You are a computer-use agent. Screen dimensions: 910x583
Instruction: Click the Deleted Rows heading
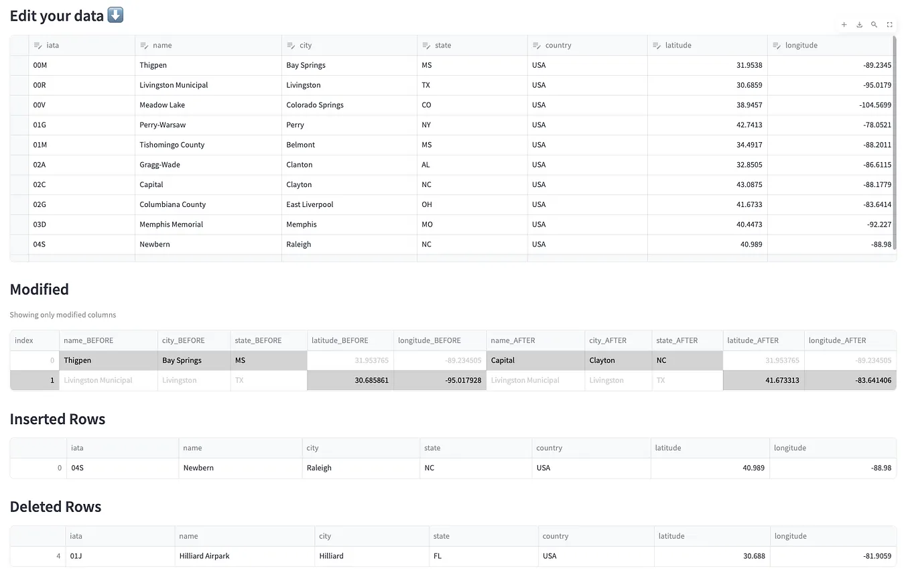pos(56,507)
